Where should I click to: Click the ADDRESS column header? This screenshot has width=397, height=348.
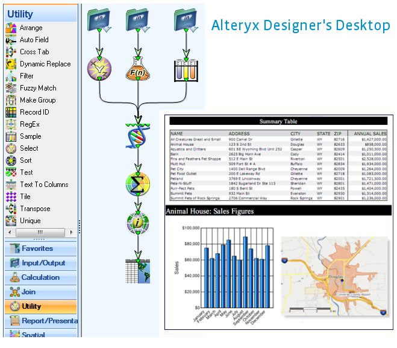click(239, 133)
